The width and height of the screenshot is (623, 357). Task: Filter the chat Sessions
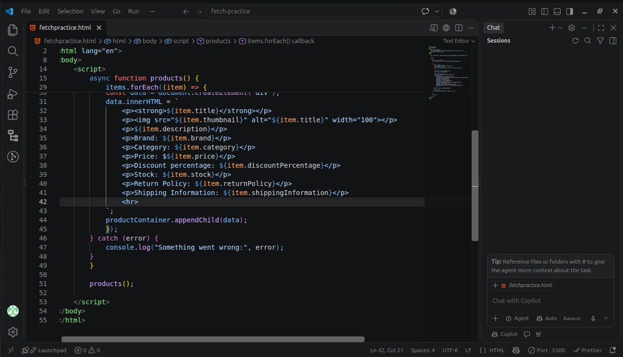(x=600, y=40)
